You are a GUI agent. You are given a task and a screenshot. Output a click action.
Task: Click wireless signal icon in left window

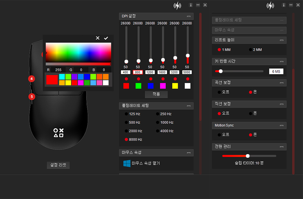point(177,6)
